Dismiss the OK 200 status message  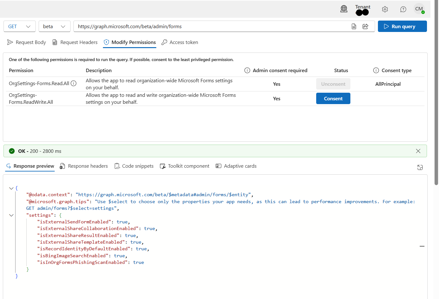(x=418, y=151)
